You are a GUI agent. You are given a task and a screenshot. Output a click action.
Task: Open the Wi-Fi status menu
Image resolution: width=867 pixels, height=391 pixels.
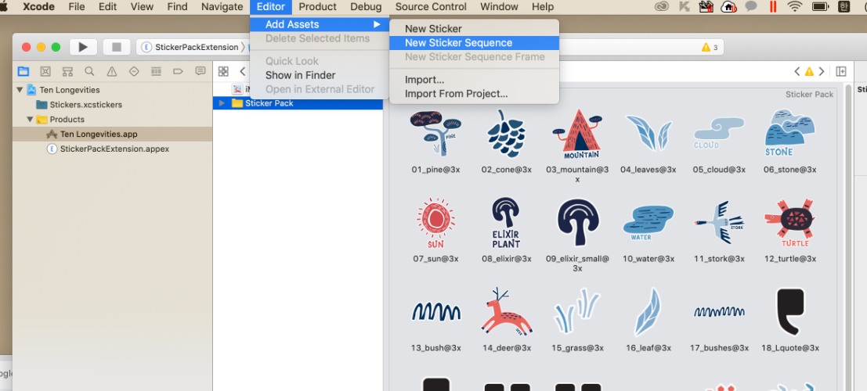click(795, 7)
